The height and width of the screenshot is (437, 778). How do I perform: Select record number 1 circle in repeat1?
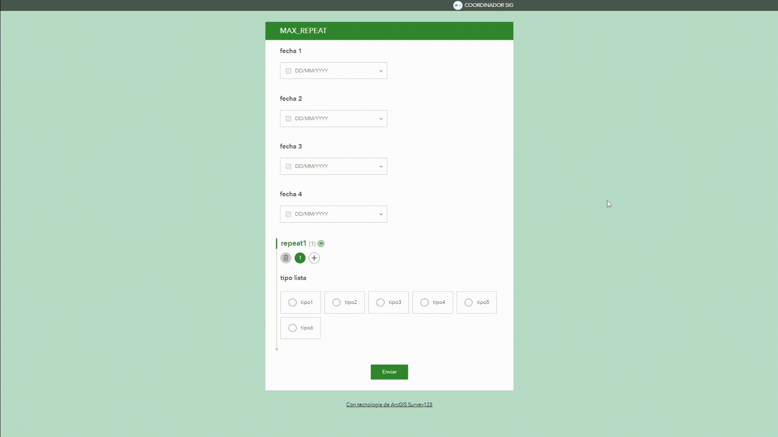click(300, 258)
